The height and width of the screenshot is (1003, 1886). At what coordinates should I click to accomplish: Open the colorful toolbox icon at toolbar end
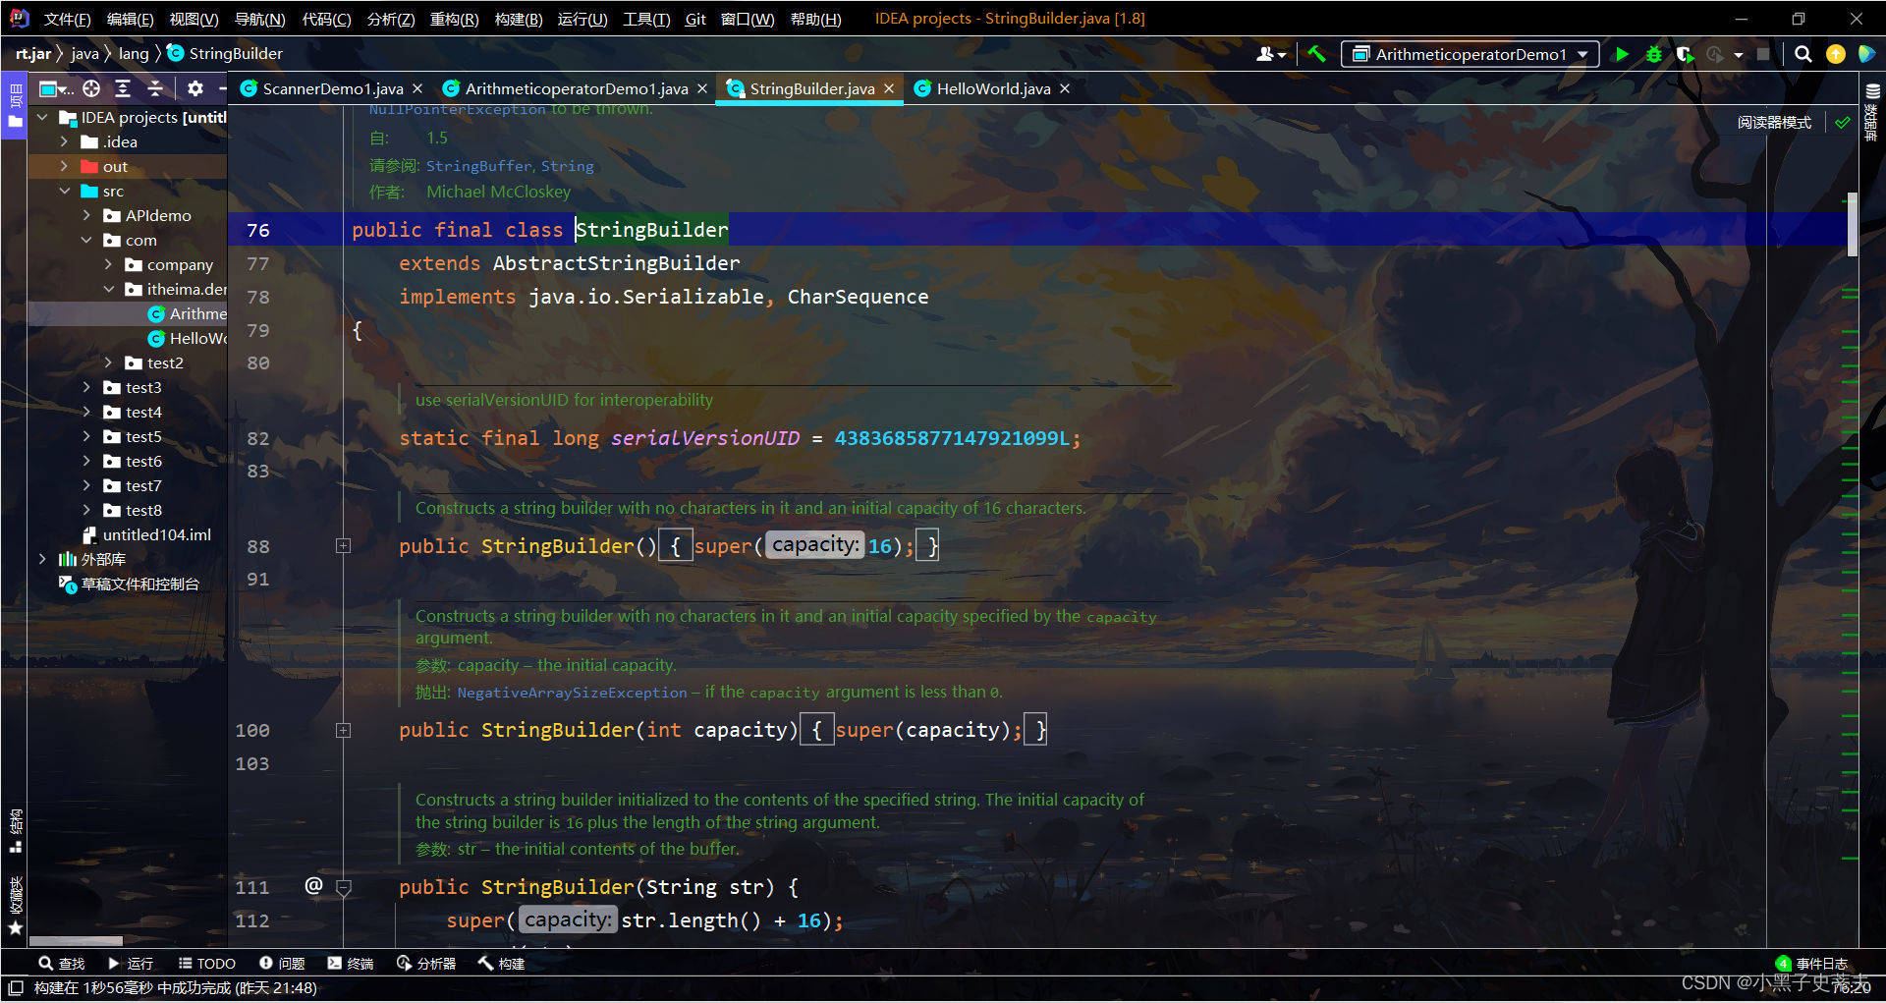1866,54
